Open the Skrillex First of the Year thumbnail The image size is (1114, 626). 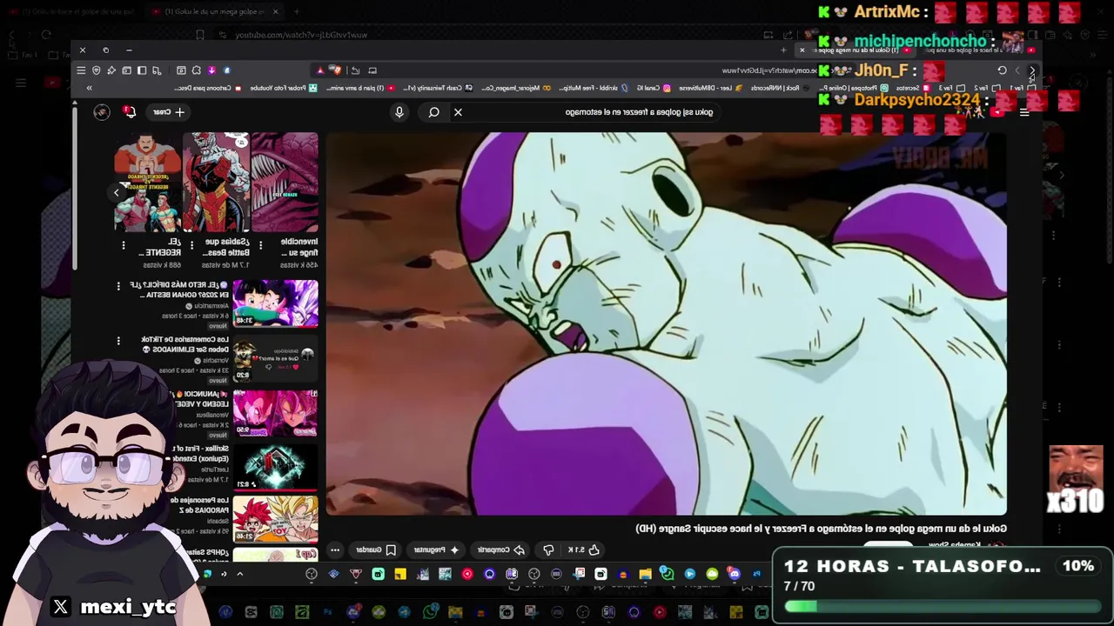275,466
